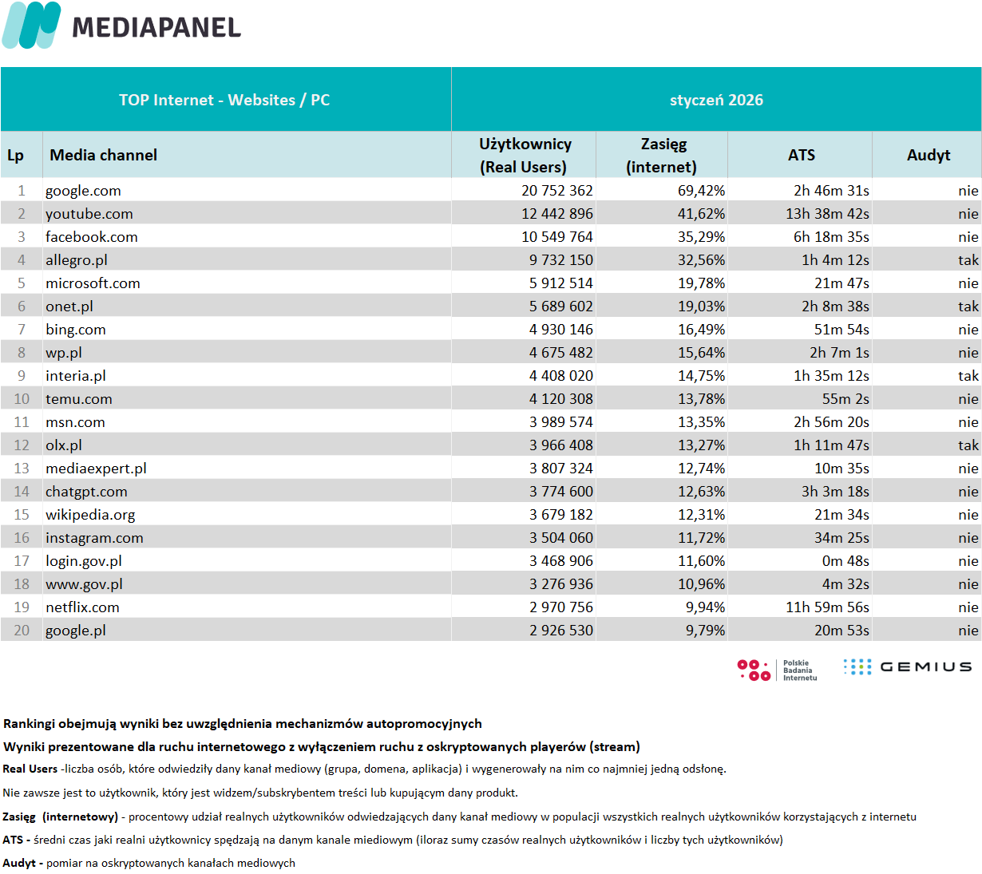Click the Polskie Badania Internetu logo
Image resolution: width=982 pixels, height=874 pixels.
pos(777,670)
